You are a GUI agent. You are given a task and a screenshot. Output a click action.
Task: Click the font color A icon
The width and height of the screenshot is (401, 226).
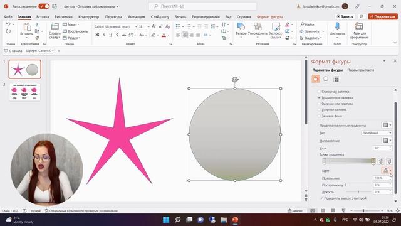pos(164,35)
